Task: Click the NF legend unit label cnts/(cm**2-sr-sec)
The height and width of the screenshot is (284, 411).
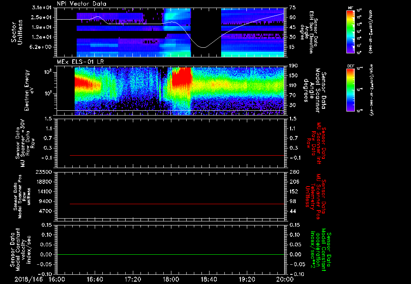Action: 370,31
